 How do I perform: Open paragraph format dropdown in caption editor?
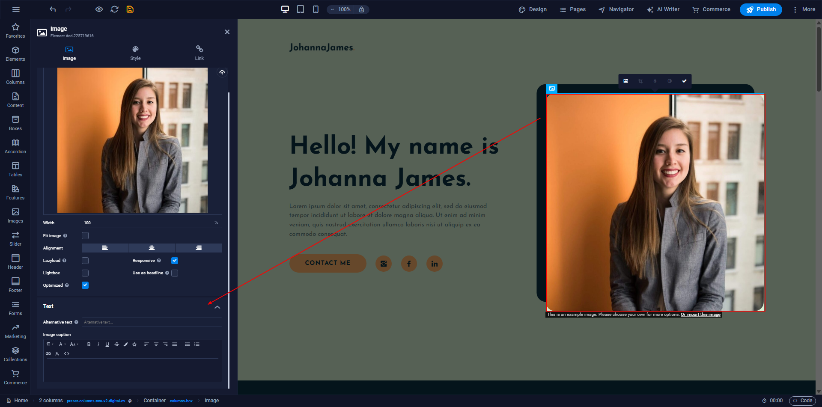(x=50, y=344)
